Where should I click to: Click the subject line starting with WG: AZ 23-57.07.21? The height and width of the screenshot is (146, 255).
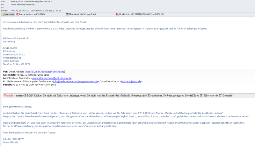(36, 11)
